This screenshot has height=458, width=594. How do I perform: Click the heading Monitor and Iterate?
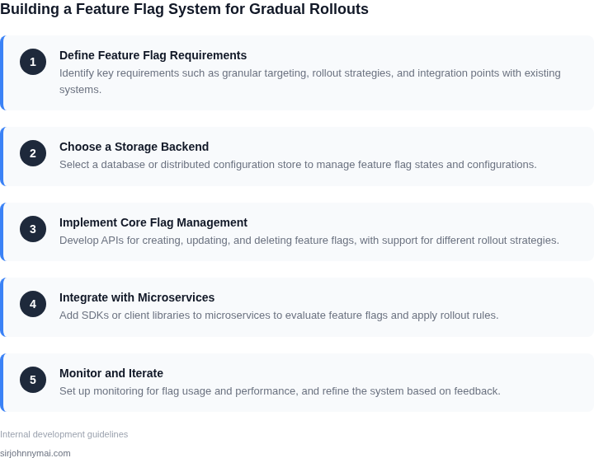click(x=111, y=373)
